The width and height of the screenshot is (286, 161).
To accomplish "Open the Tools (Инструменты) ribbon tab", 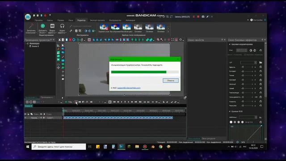I will 115,20.
